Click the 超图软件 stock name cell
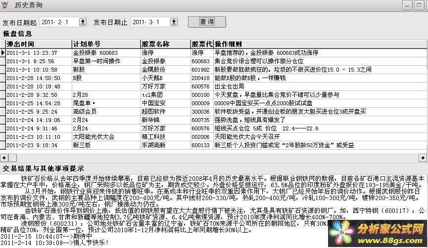This screenshot has width=428, height=248. click(x=166, y=112)
